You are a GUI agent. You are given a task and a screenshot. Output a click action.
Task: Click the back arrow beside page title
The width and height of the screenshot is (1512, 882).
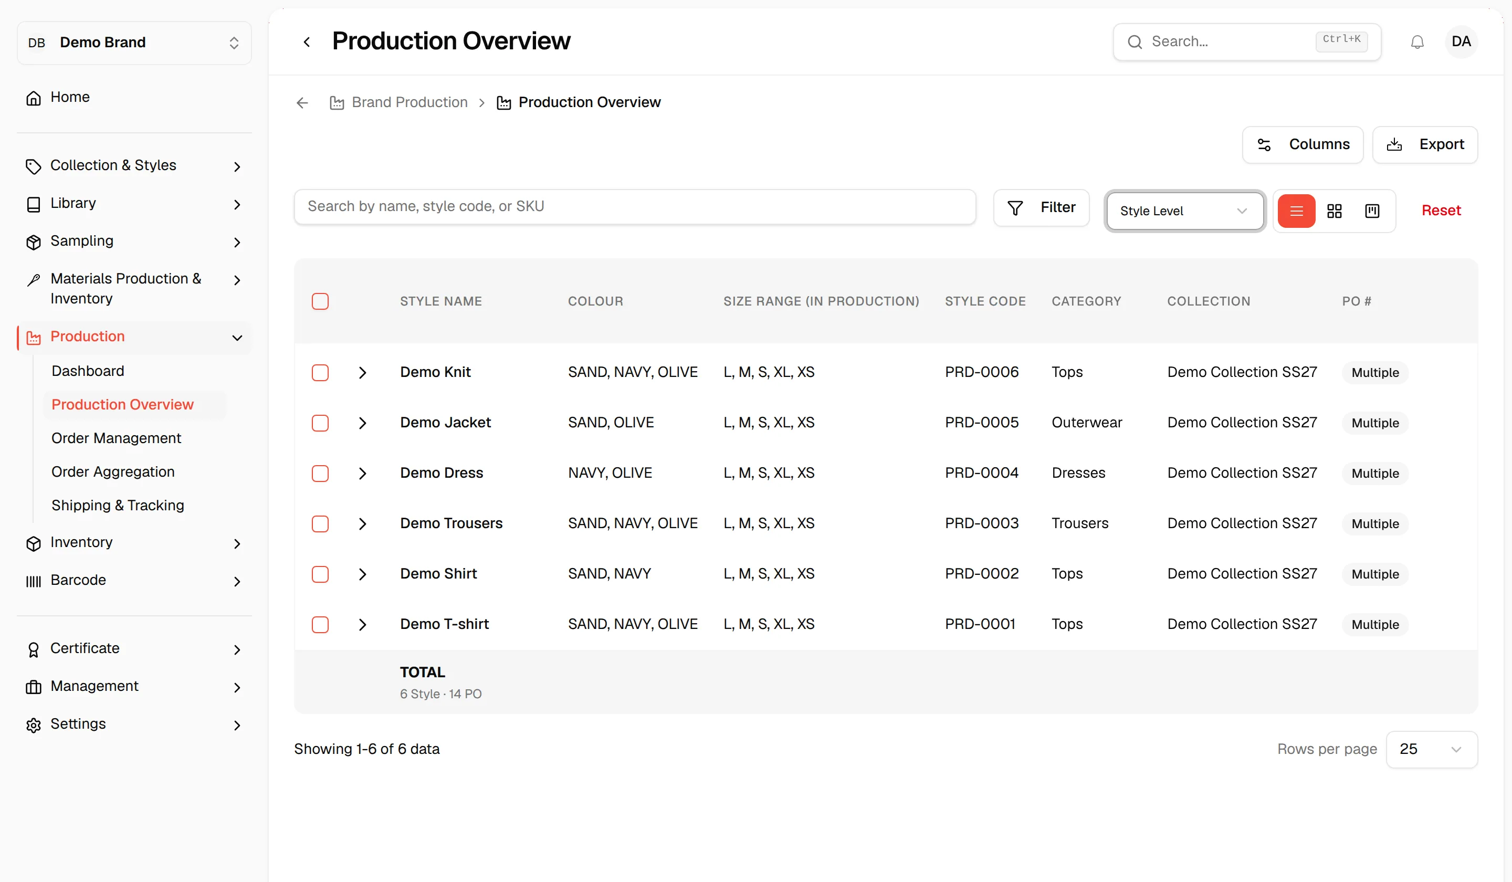(307, 42)
